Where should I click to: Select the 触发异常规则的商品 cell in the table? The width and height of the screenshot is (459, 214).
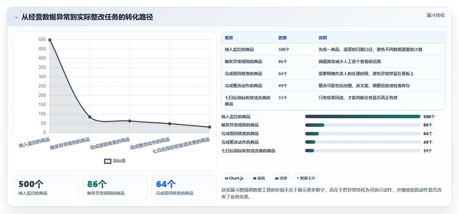click(x=244, y=62)
